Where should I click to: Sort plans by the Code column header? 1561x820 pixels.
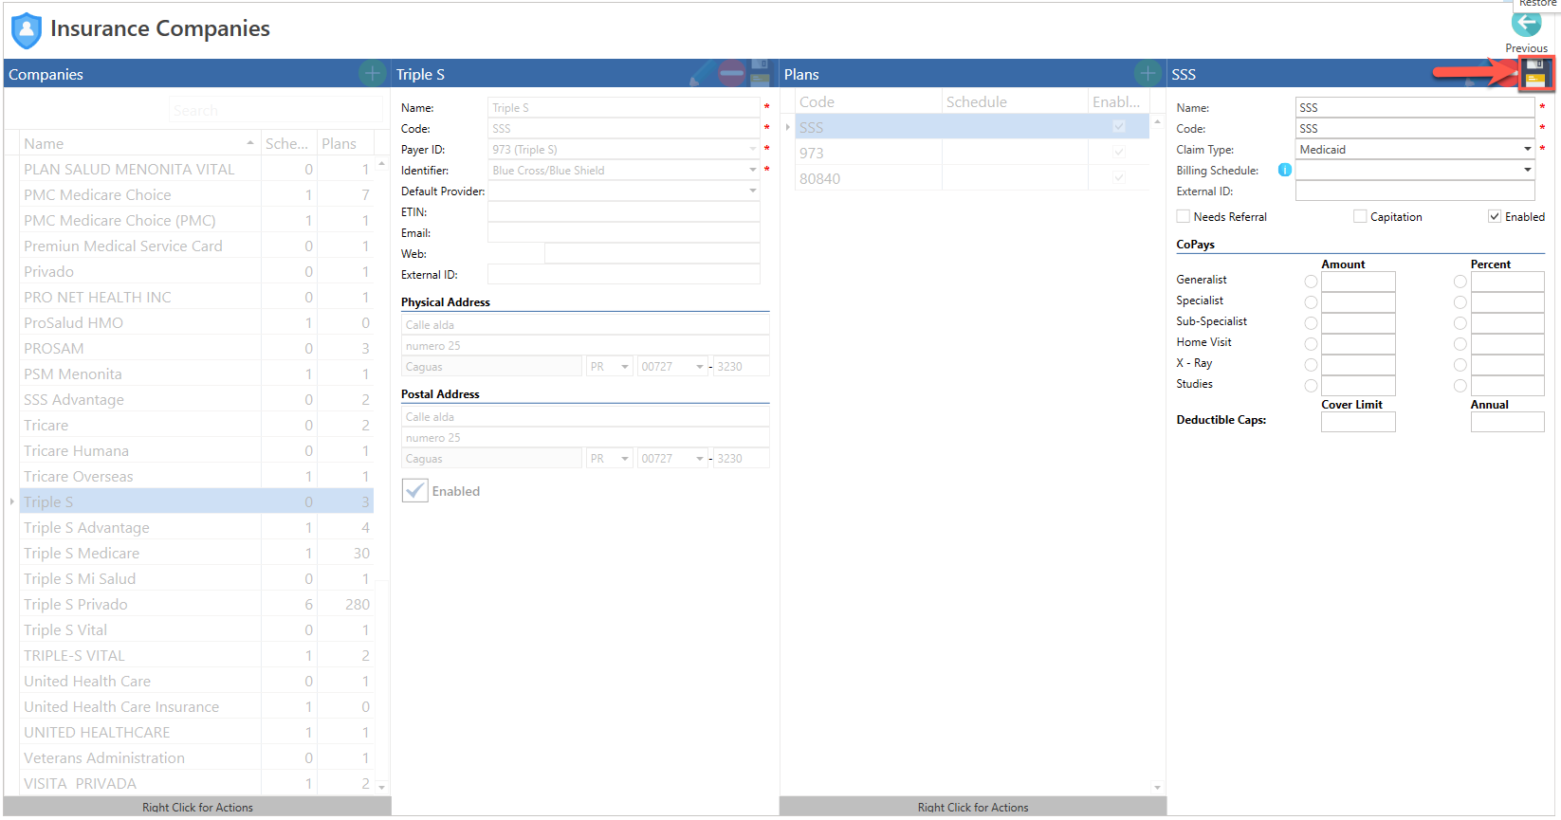click(x=868, y=101)
